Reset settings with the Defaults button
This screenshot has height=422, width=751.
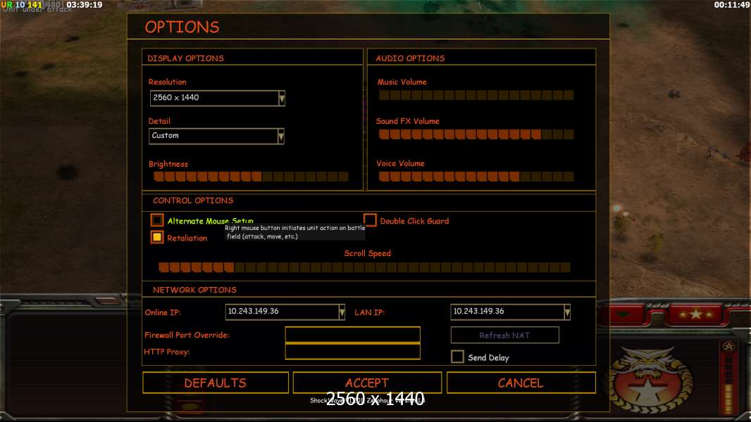pos(216,383)
